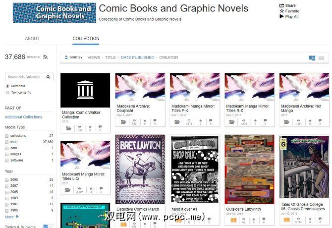Switch to tile grid view icon
The image size is (332, 228).
point(312,58)
